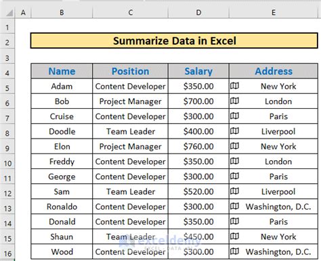Click the word London in Bob's row
Image resolution: width=321 pixels, height=261 pixels.
[278, 101]
